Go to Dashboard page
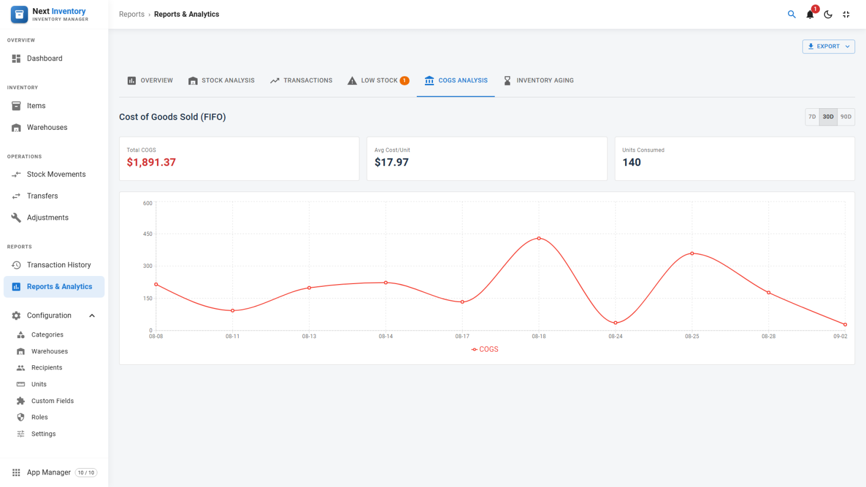This screenshot has width=866, height=487. (54, 58)
